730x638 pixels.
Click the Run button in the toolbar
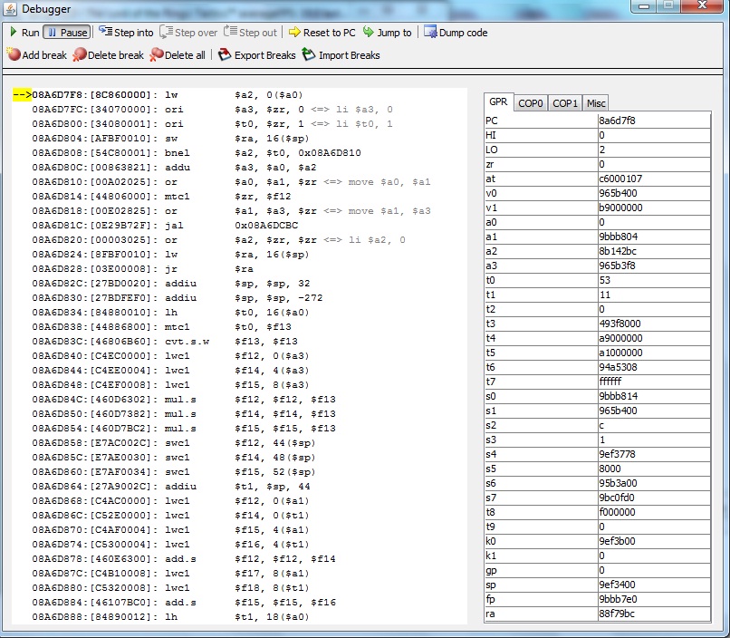pyautogui.click(x=24, y=33)
